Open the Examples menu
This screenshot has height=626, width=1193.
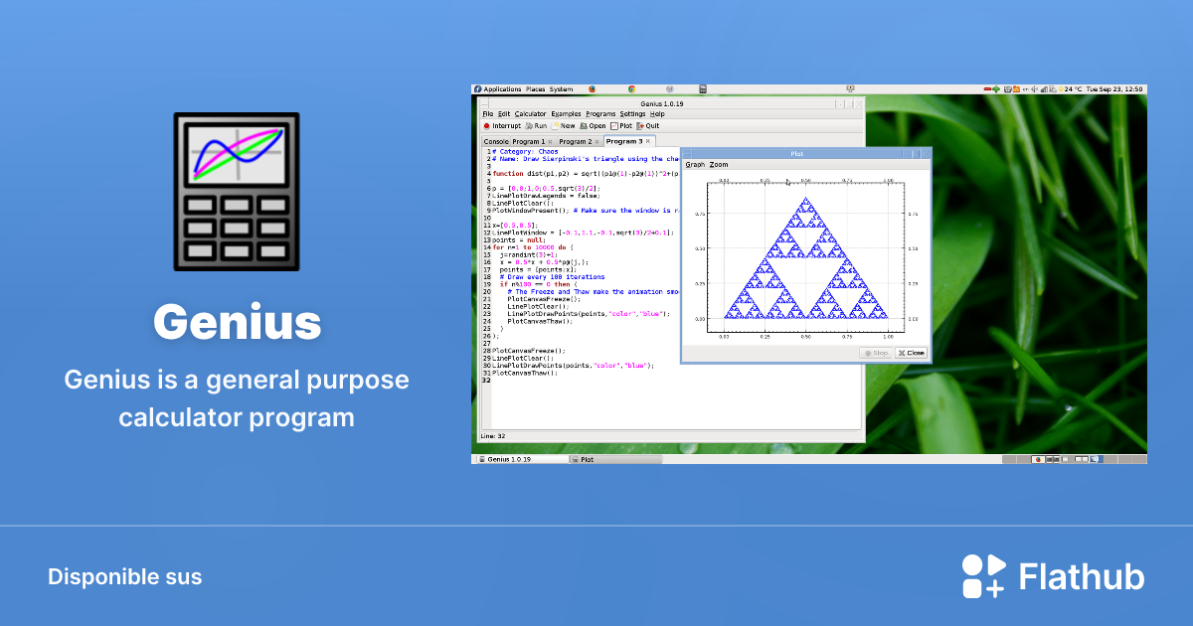click(566, 113)
